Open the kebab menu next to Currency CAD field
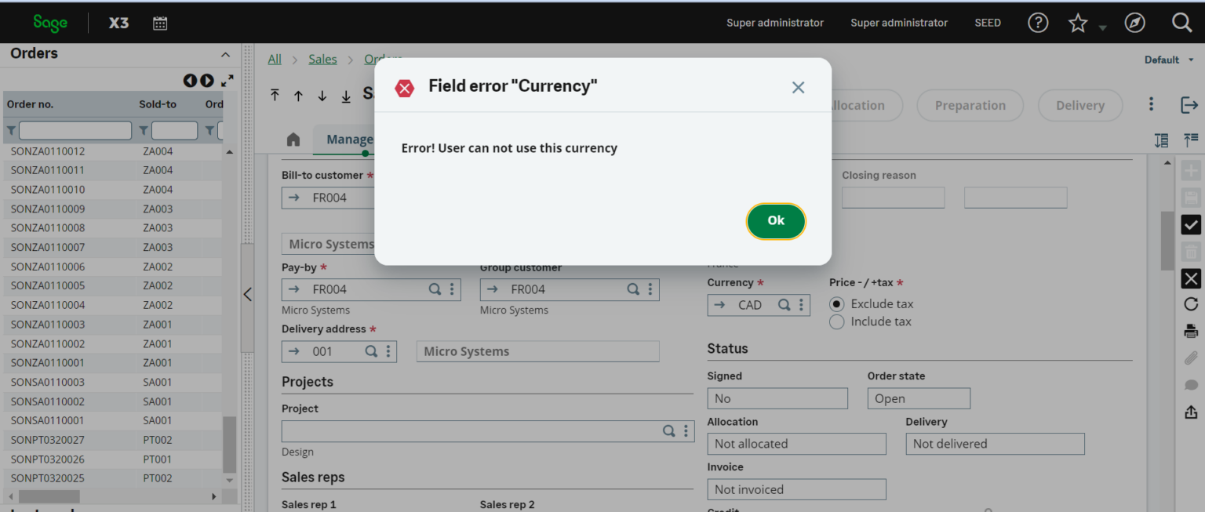 801,305
